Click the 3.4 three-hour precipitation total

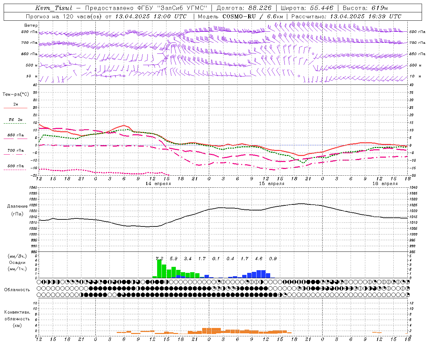188,259
